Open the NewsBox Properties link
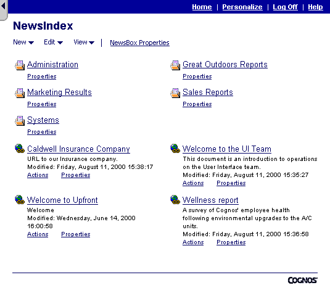Screen dimensions: 330x296 (139, 43)
